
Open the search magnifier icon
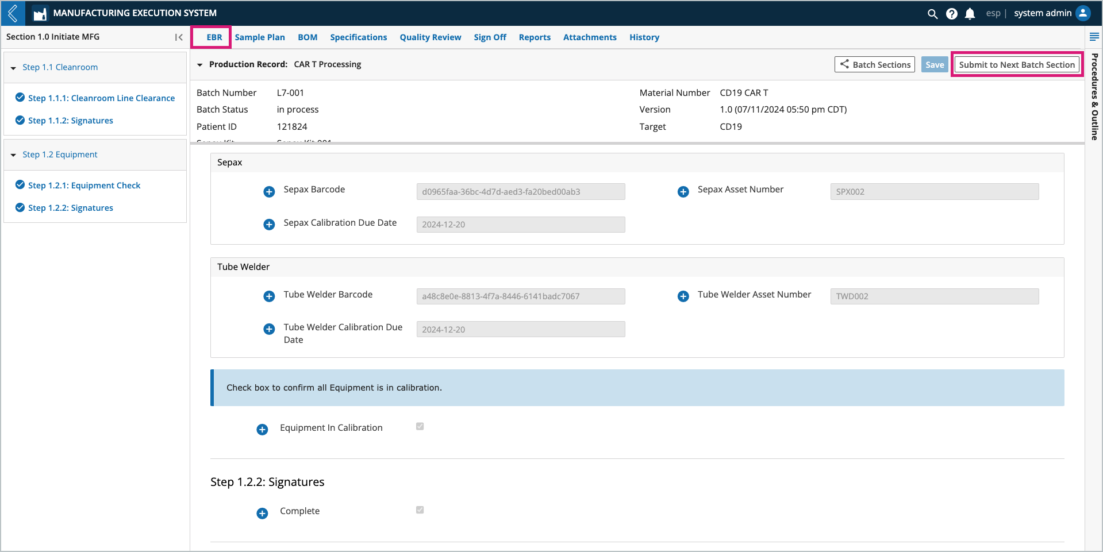tap(932, 14)
